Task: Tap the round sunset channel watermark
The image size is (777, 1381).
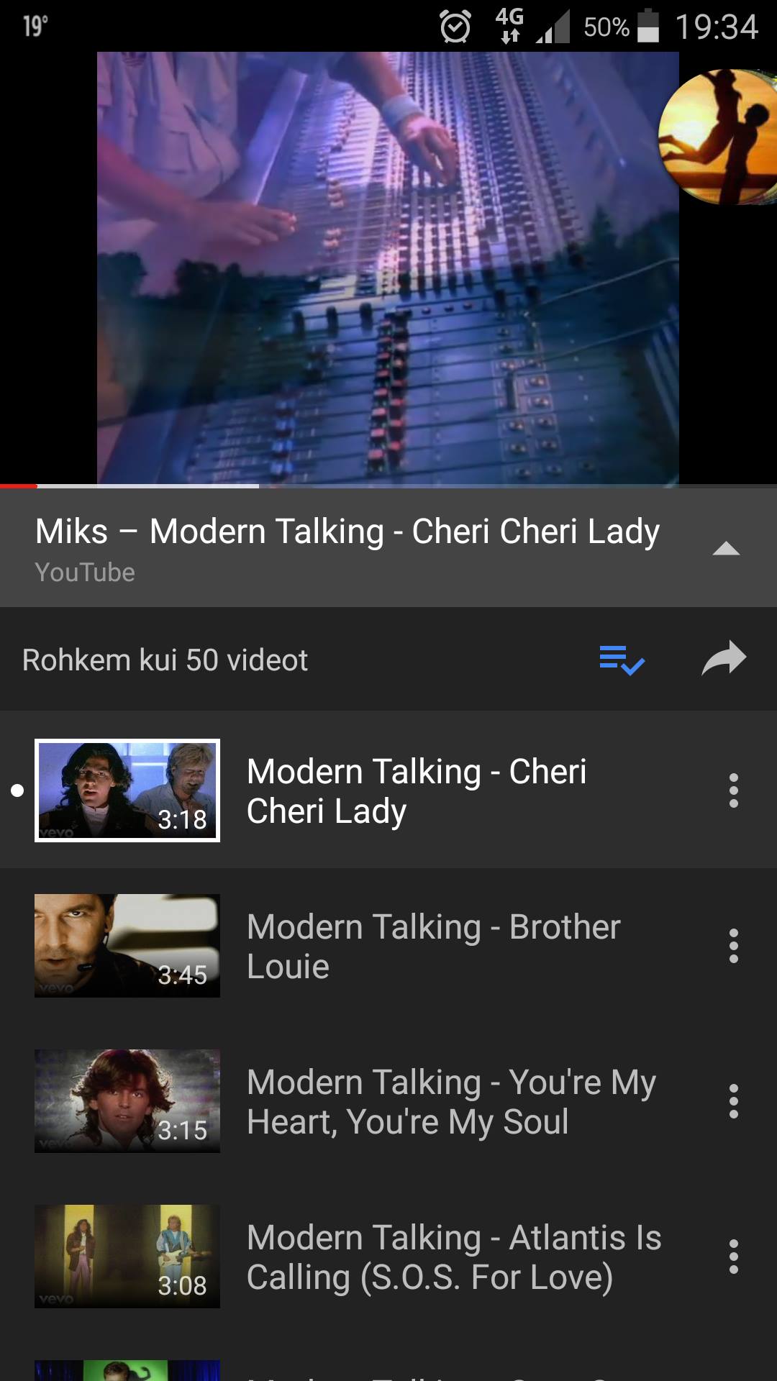Action: (x=717, y=137)
